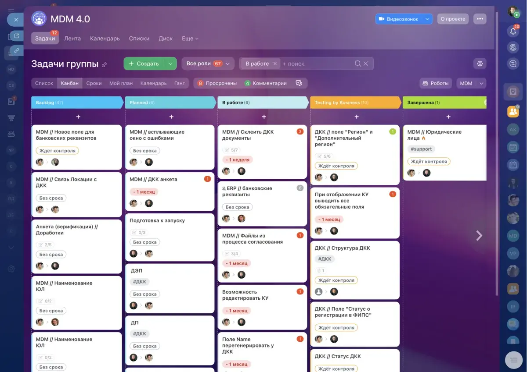This screenshot has width=527, height=372.
Task: Open the panel in a new window
Action: pyautogui.click(x=16, y=36)
